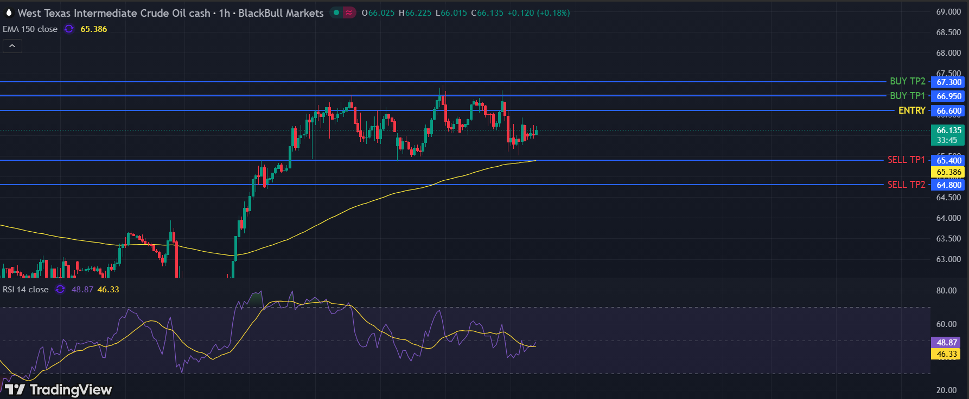
Task: Click the oil drop symbol icon
Action: 9,12
